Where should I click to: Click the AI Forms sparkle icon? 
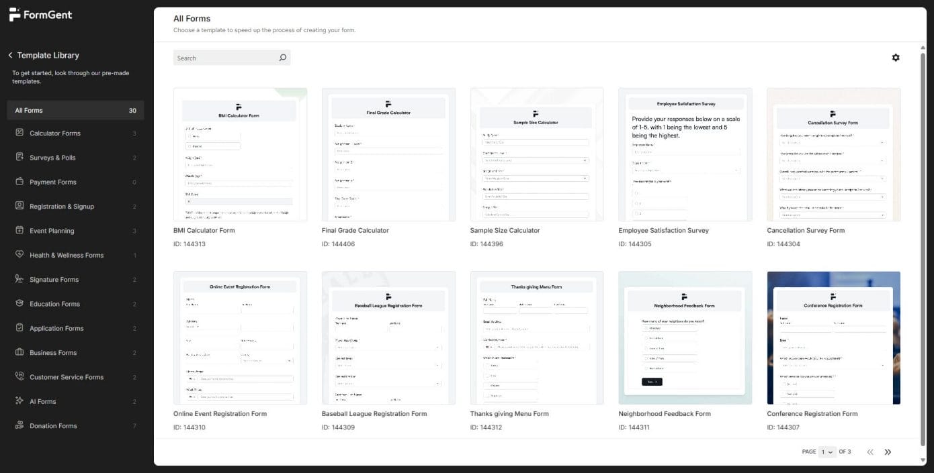(19, 401)
